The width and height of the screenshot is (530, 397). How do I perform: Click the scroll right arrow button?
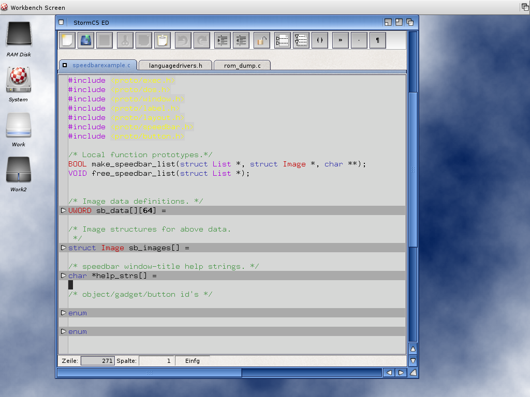(x=401, y=372)
